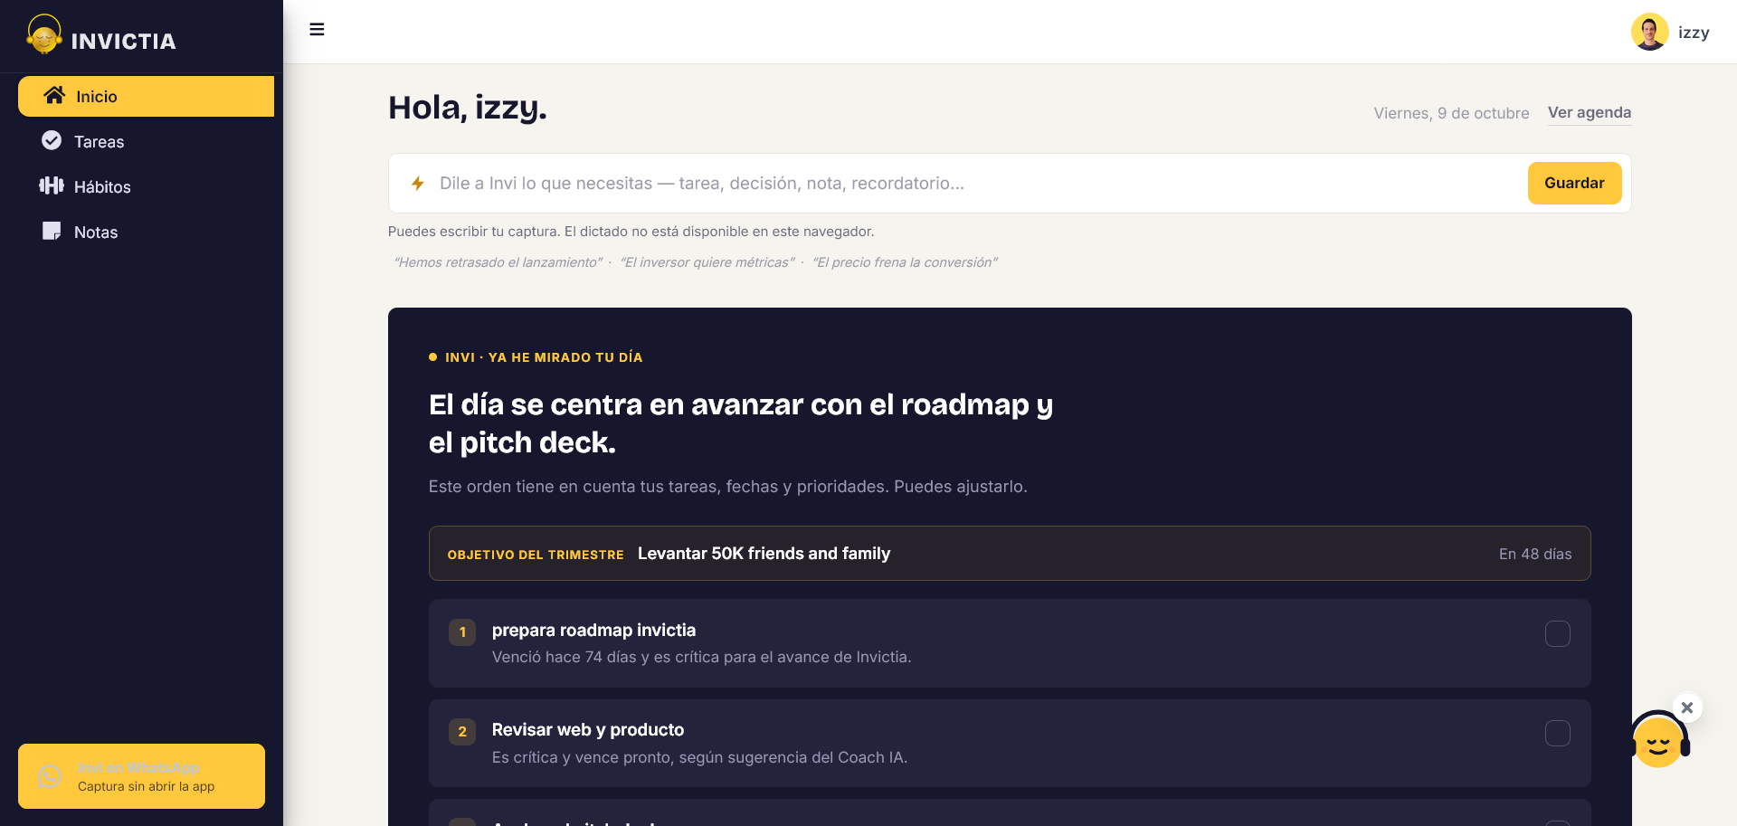Image resolution: width=1737 pixels, height=826 pixels.
Task: Open the Notas section
Action: pos(146,232)
